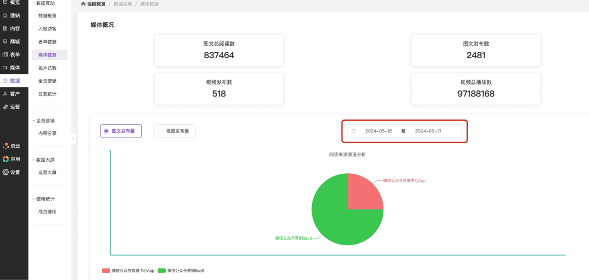
Task: Collapse the 全员营销 section header
Action: coord(33,121)
